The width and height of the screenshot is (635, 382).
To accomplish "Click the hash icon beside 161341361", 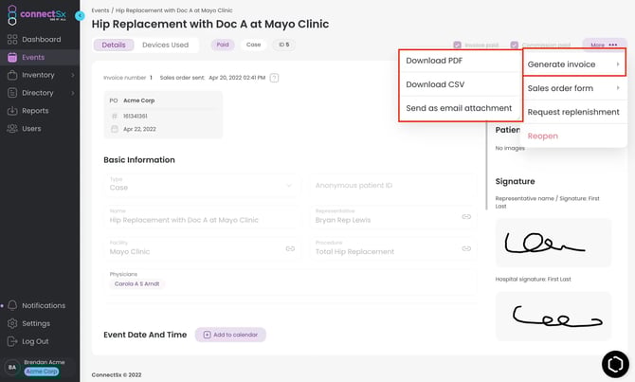I will 114,116.
